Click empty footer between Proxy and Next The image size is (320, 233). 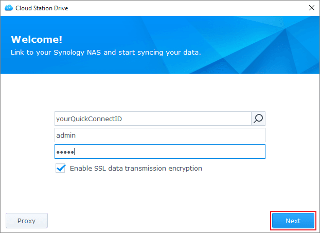tap(159, 221)
